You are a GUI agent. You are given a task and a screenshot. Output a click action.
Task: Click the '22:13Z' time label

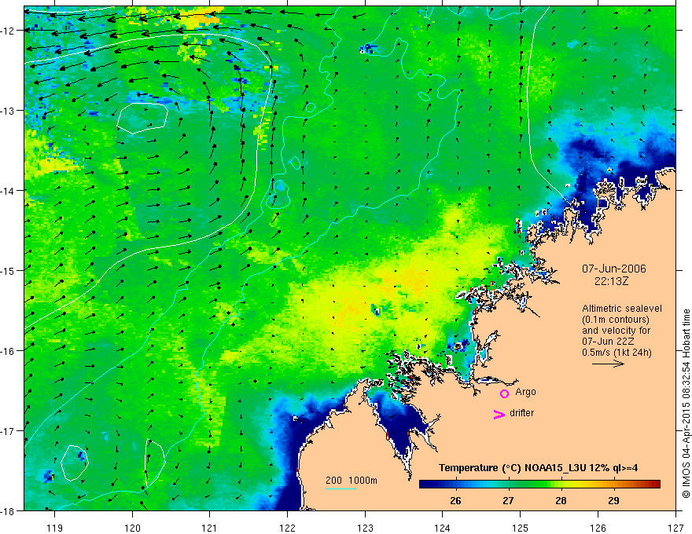click(611, 280)
